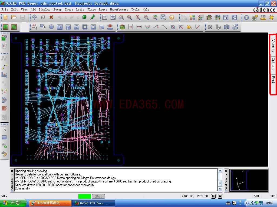Image resolution: width=277 pixels, height=207 pixels.
Task: Click the Add Connect route tool
Action: pyautogui.click(x=4, y=67)
